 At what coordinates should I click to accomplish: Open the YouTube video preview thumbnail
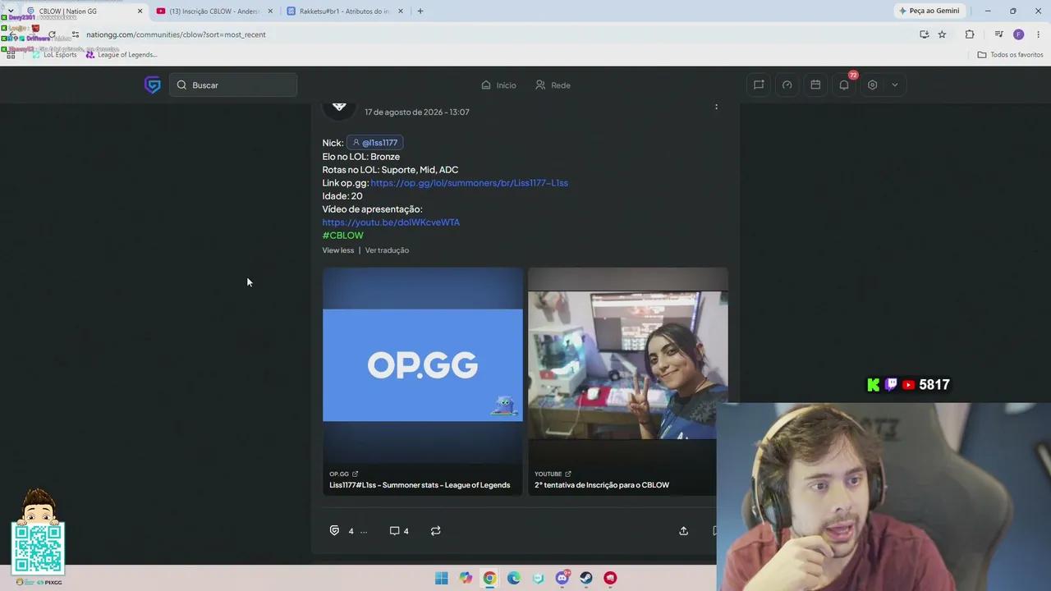coord(627,365)
